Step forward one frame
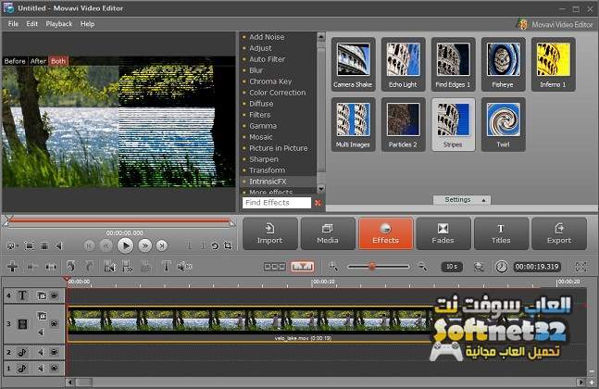 pos(144,245)
